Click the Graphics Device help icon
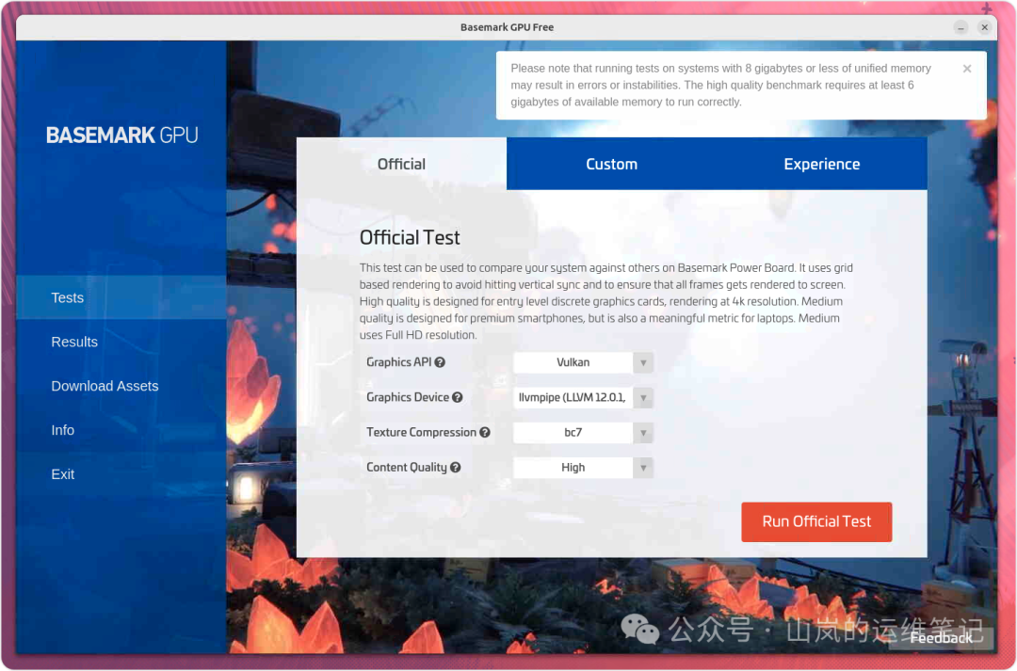The image size is (1017, 671). coord(458,397)
